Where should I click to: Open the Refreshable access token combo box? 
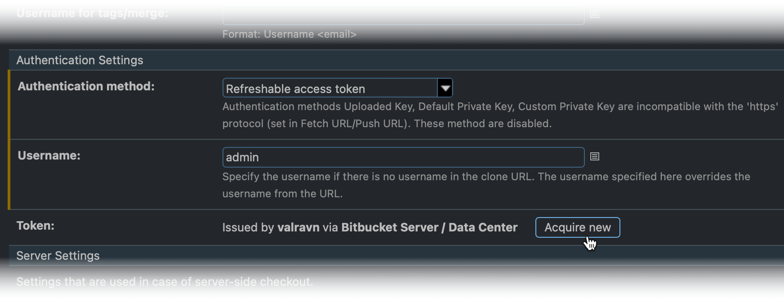[x=330, y=88]
